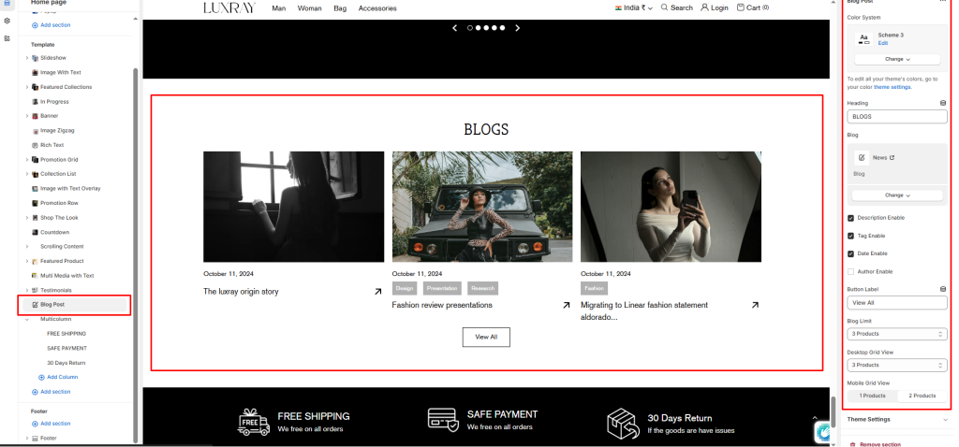Open app embeds icon in left rail
This screenshot has height=447, width=959.
click(7, 37)
